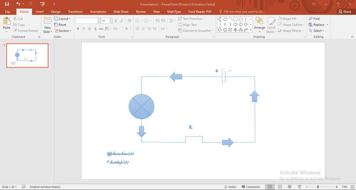Toggle text shadow

click(x=95, y=29)
